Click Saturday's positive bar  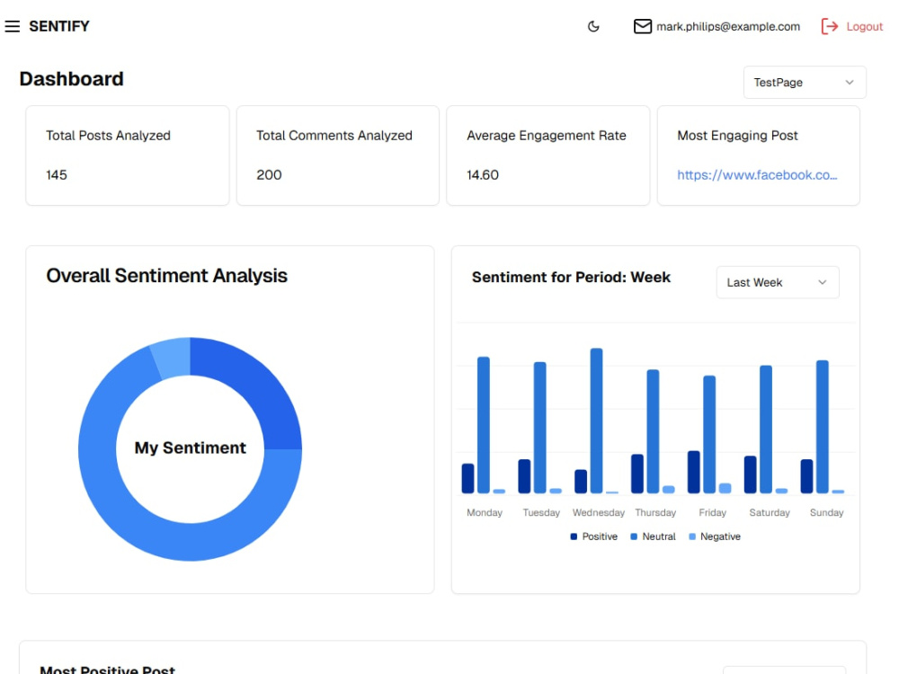click(750, 474)
